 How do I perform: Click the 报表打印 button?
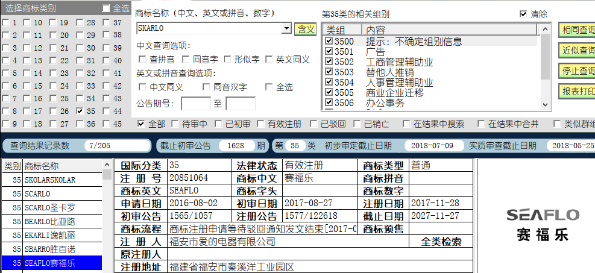(577, 92)
